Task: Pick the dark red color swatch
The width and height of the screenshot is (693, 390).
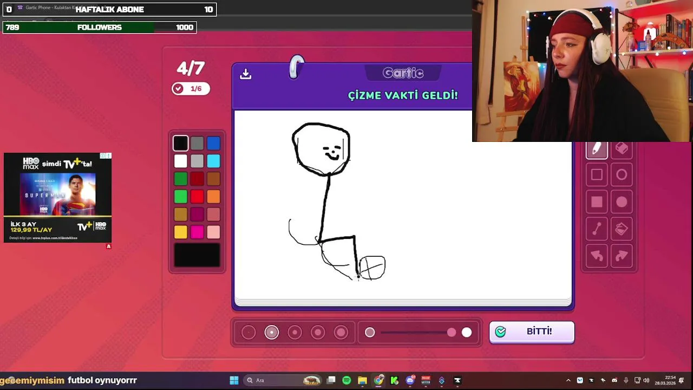Action: pyautogui.click(x=197, y=179)
